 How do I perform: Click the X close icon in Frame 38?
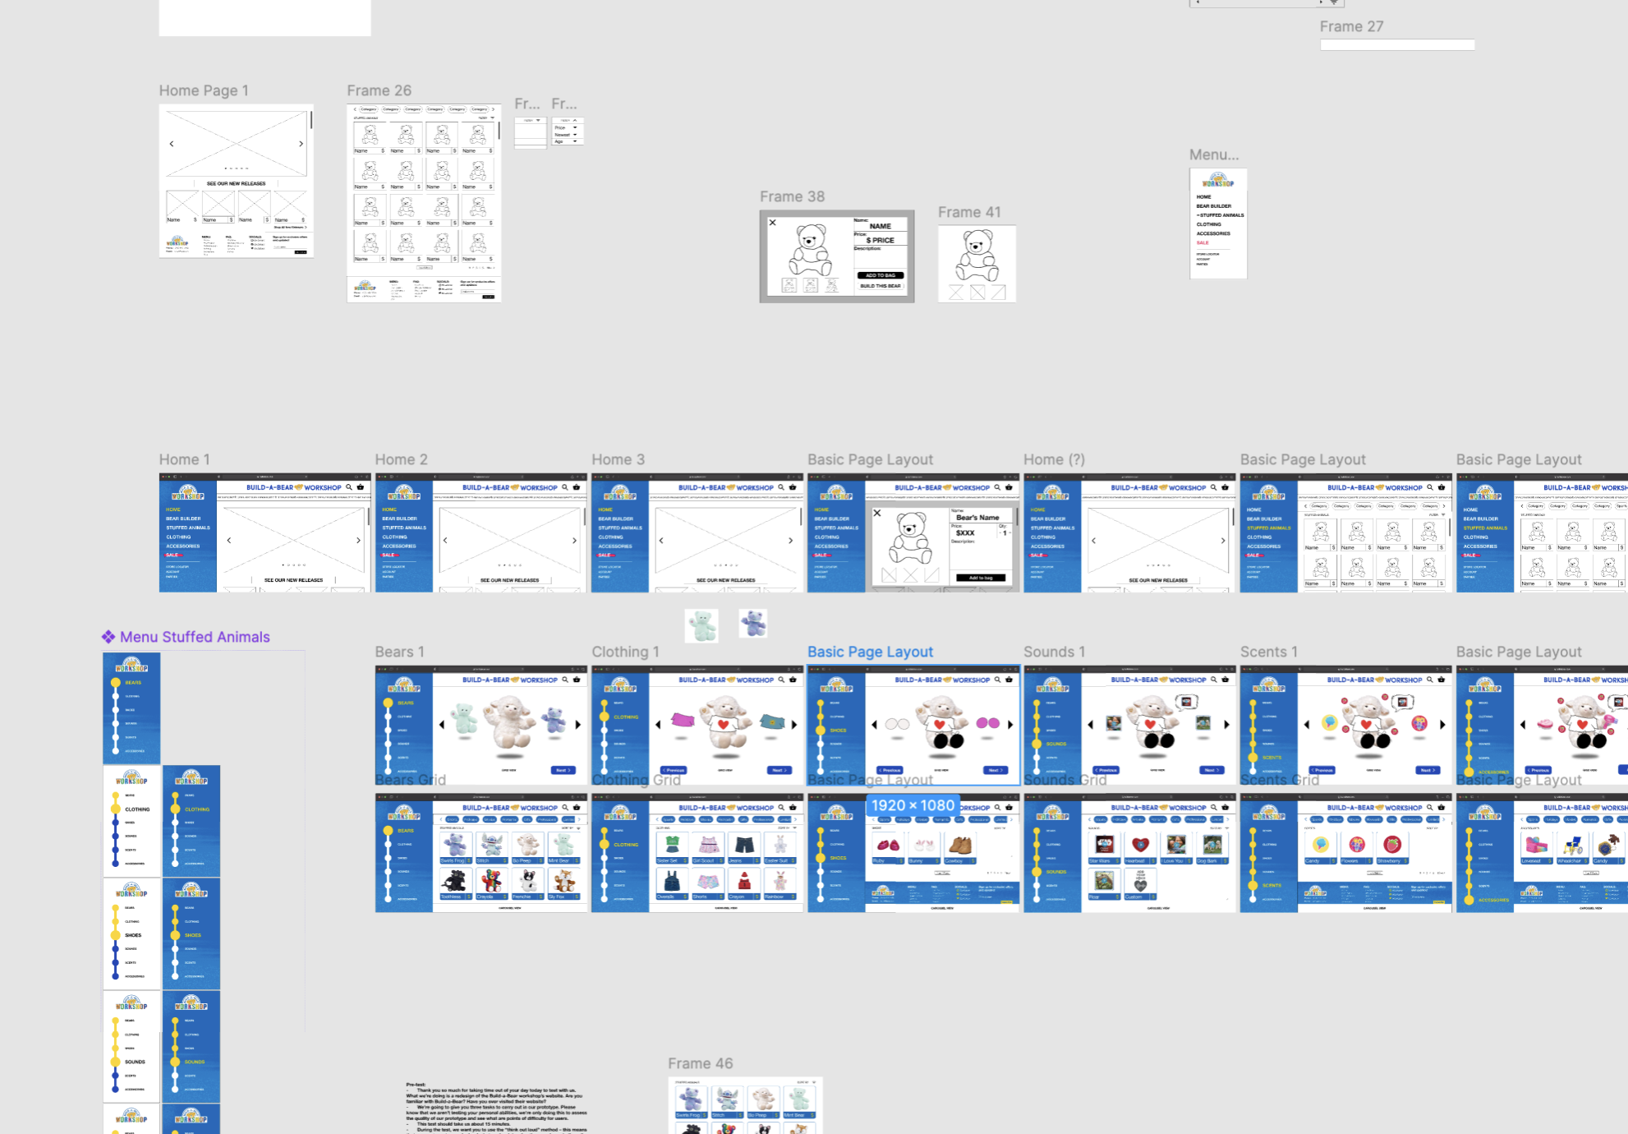[x=772, y=223]
